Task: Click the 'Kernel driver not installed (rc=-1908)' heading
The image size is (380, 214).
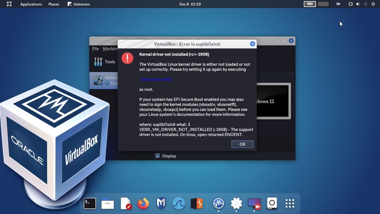Action: tap(174, 54)
